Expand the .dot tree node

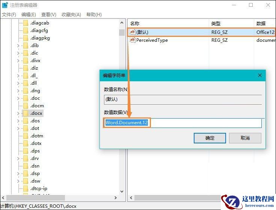click(18, 128)
